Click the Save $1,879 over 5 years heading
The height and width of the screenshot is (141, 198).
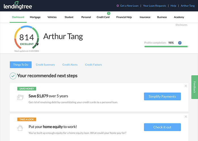(48, 96)
